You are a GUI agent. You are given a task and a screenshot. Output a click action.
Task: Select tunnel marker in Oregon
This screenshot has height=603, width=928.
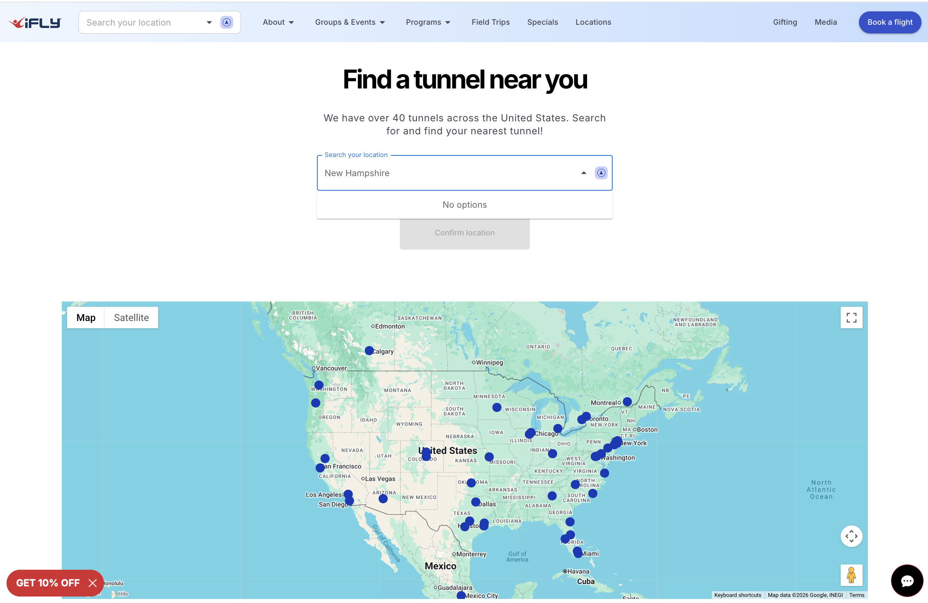tap(316, 403)
